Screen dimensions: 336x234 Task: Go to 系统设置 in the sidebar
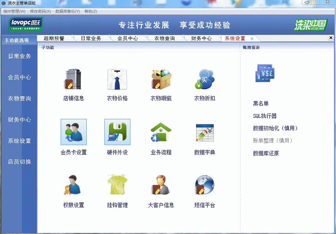(x=20, y=141)
